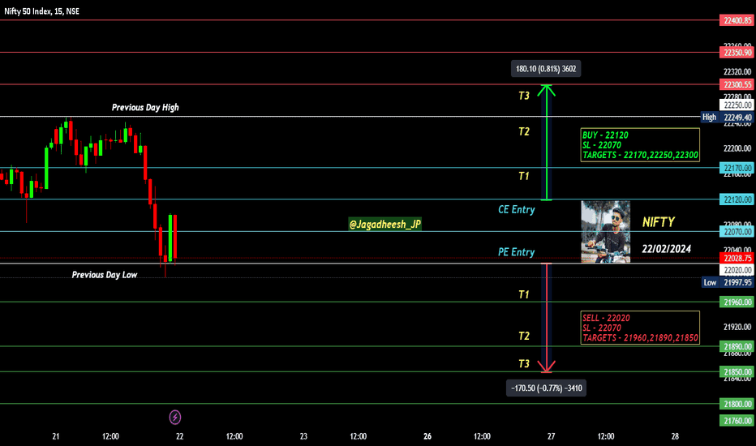
Task: Click the 21920.00 price scale value
Action: (737, 327)
